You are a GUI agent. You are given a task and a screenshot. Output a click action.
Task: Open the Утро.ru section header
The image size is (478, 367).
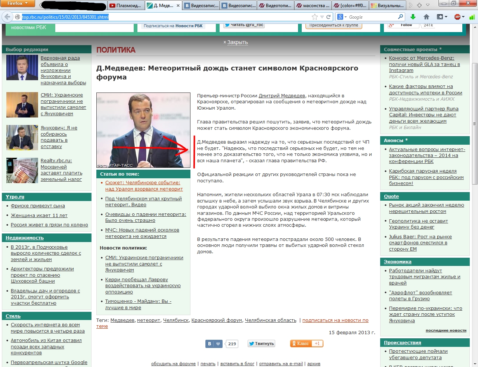click(15, 197)
